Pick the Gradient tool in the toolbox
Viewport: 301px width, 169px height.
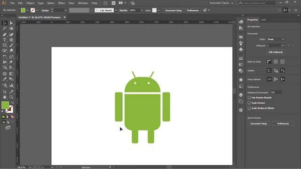(11, 74)
